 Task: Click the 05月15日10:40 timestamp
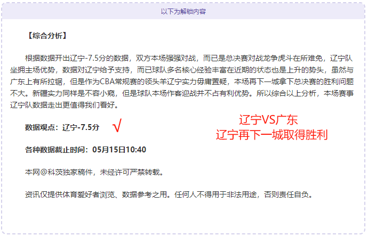pyautogui.click(x=119, y=150)
